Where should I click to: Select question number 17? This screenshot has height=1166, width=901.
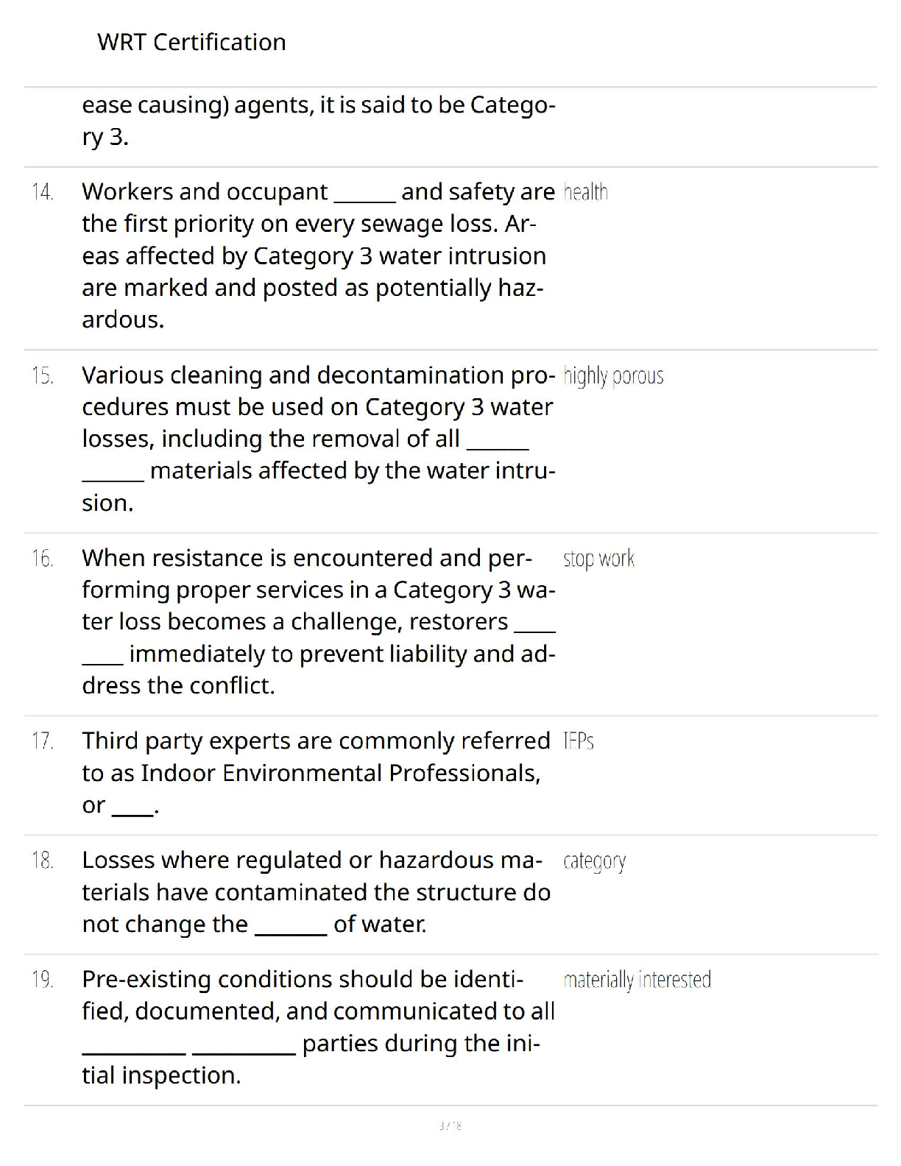click(x=43, y=741)
